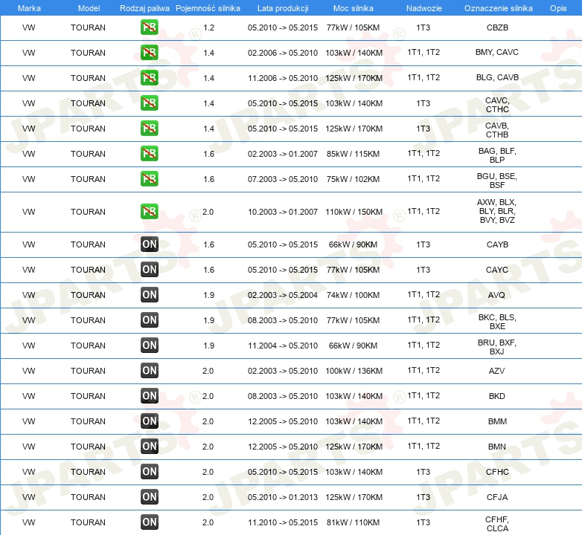Click the Marka column header
Viewport: 582px width, 535px height.
(x=29, y=8)
